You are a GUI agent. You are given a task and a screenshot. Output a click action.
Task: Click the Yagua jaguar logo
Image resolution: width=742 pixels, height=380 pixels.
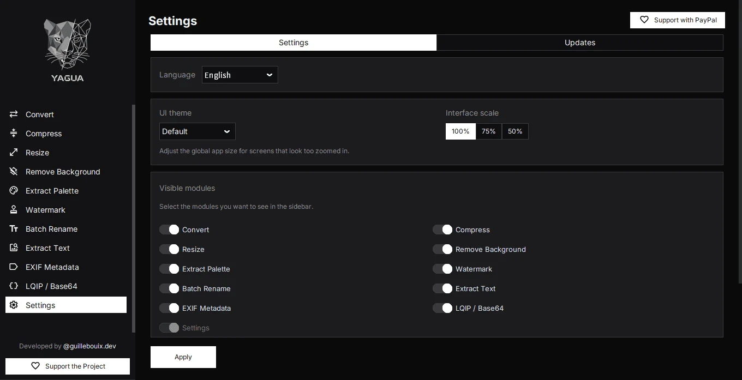(x=68, y=50)
